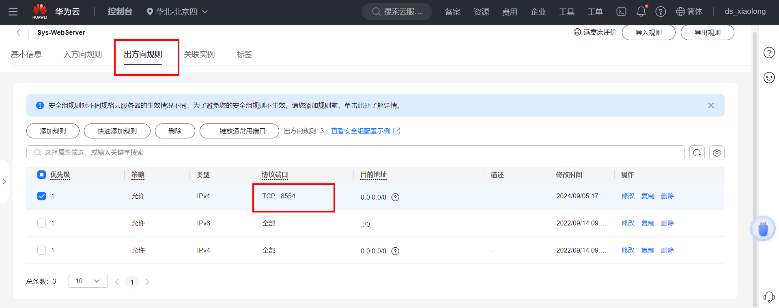Viewport: 779px width, 308px height.
Task: Open the customer service headset icon
Action: click(x=768, y=297)
